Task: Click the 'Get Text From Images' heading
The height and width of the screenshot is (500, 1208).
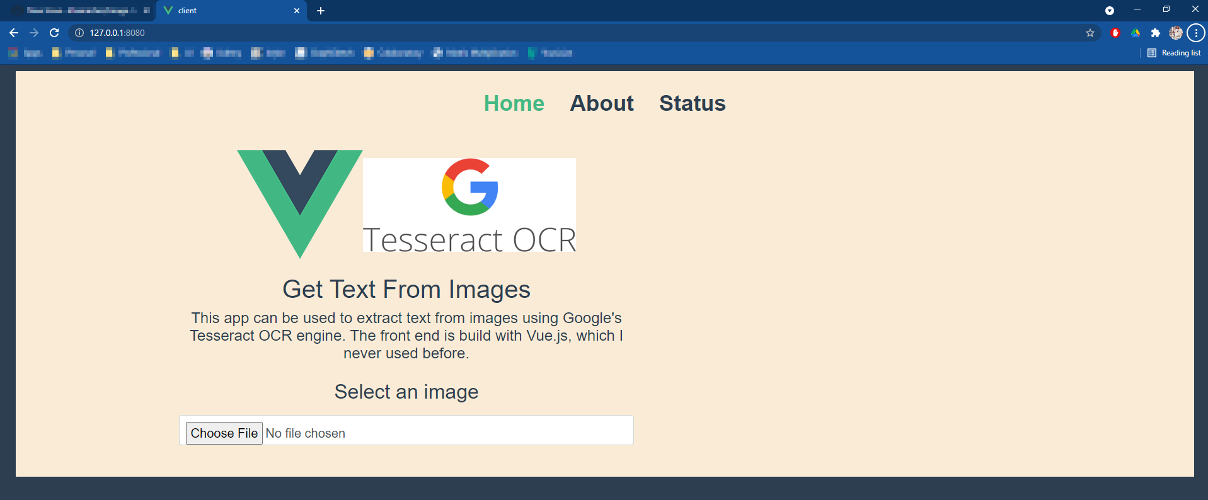Action: coord(406,290)
